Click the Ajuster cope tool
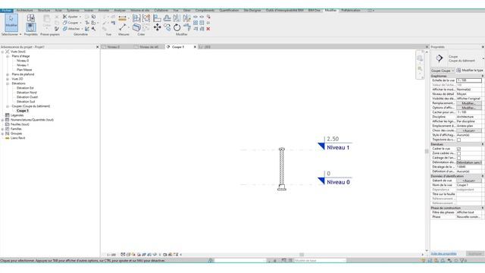Screen dimensions: 485x273 click(71, 17)
